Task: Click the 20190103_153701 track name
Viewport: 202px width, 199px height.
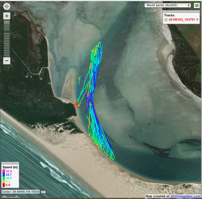Action: pos(182,20)
